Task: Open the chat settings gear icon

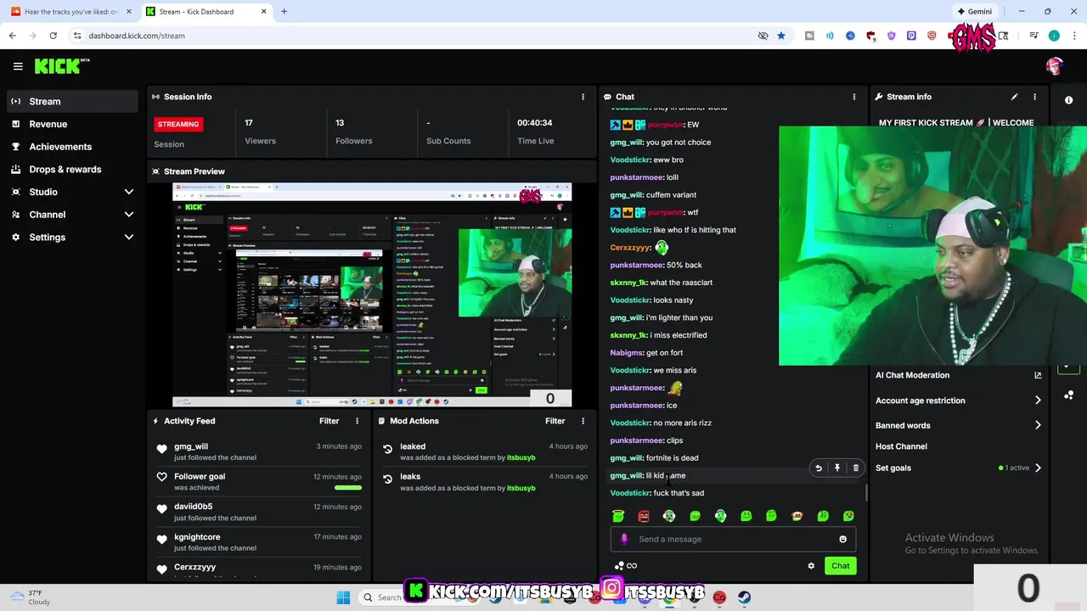Action: [811, 566]
